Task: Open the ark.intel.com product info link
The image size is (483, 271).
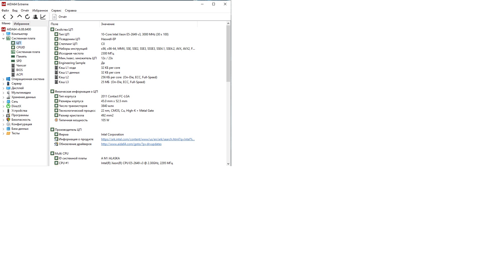Action: pos(148,139)
